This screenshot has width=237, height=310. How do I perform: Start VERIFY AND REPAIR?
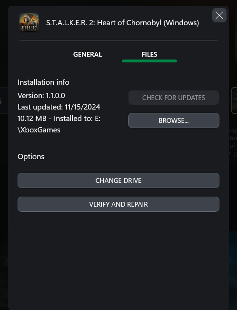tap(118, 204)
